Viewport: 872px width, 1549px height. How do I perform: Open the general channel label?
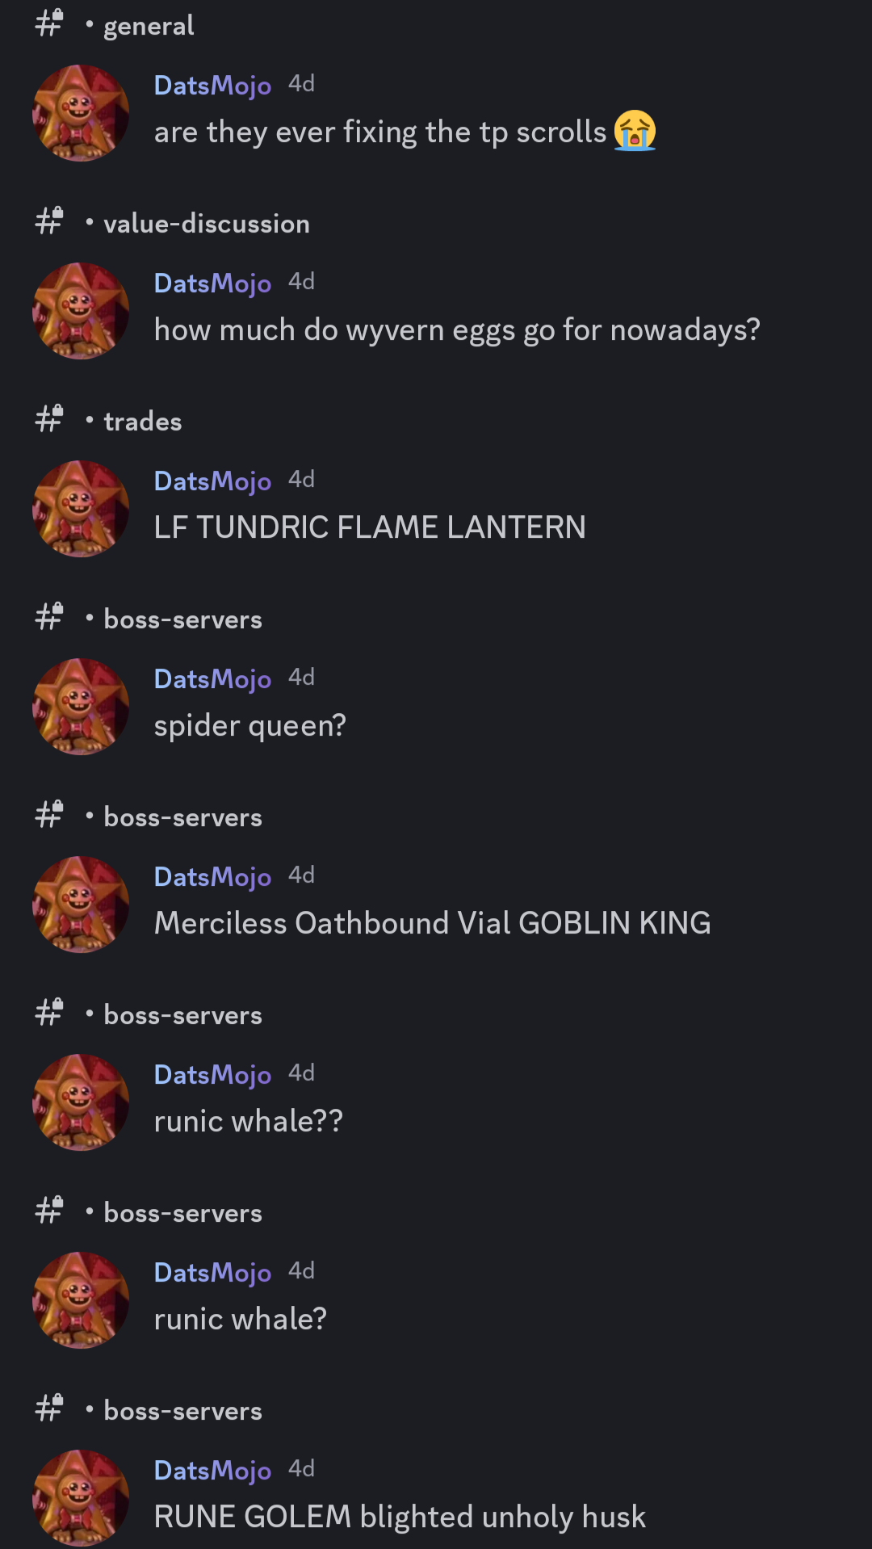coord(149,26)
